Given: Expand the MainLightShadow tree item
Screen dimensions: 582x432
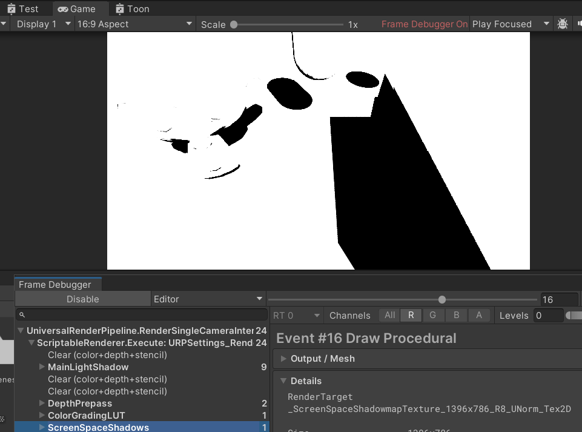Looking at the screenshot, I should [41, 367].
